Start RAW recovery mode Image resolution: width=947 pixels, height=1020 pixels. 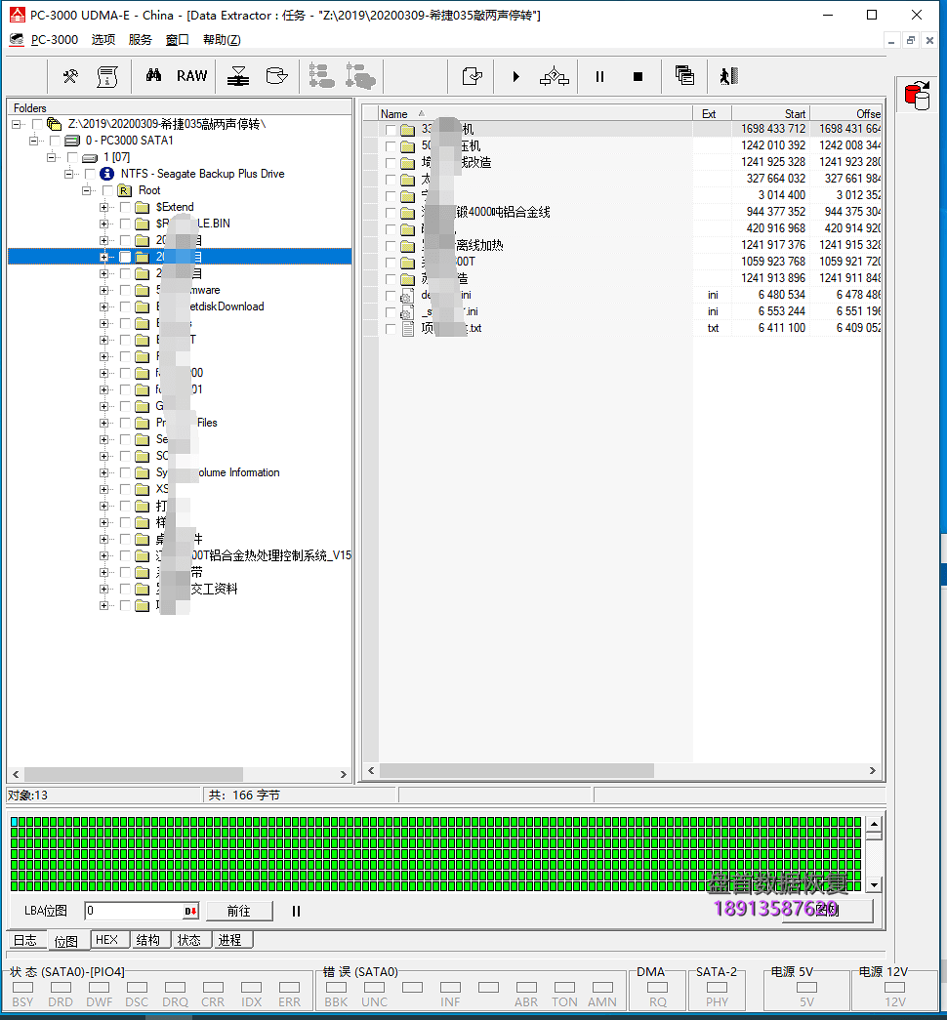pos(192,76)
